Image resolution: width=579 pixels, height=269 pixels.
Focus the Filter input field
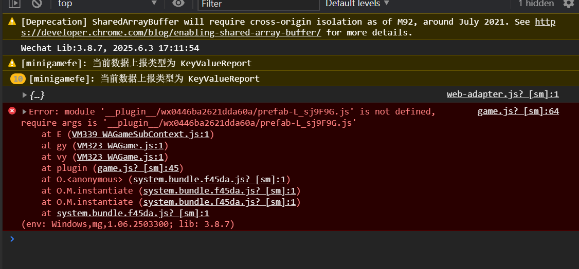[258, 4]
